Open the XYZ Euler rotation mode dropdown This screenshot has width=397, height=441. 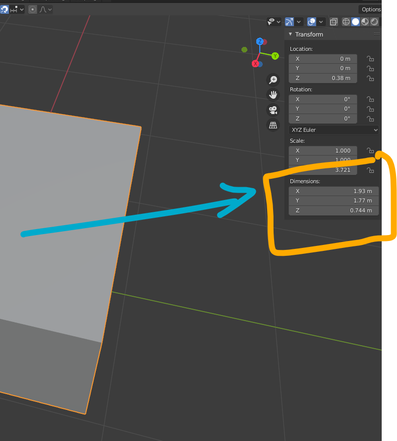click(x=334, y=130)
